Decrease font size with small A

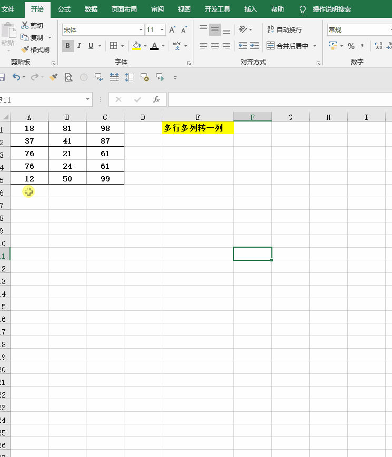pos(184,30)
